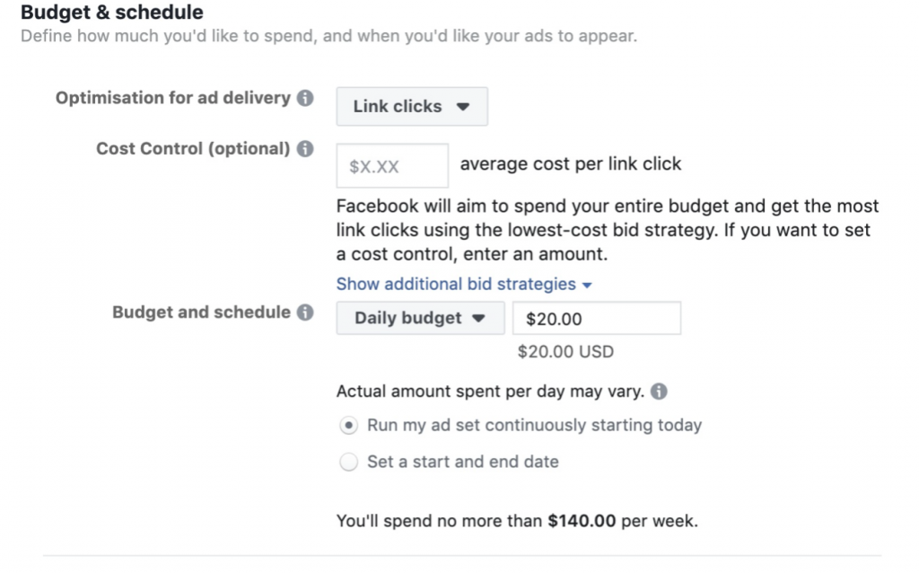Viewport: 919px width, 573px height.
Task: Click info icon beside Optimisation for ad delivery
Action: tap(305, 98)
